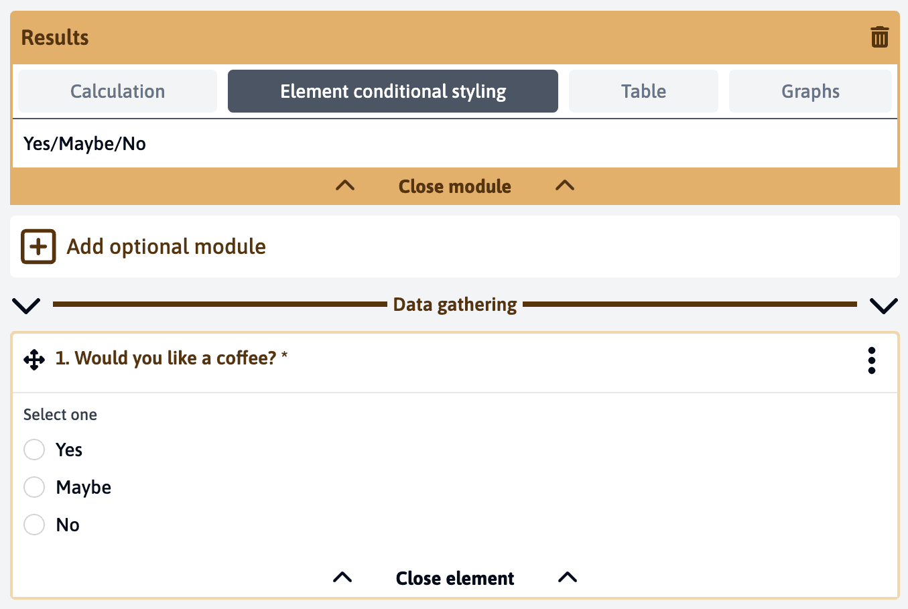Click the right chevron next to Close element
Viewport: 908px width, 609px height.
coord(567,577)
